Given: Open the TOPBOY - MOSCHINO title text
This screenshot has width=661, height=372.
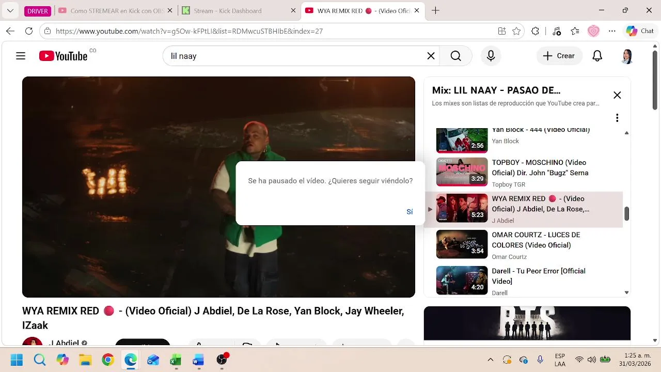Looking at the screenshot, I should (540, 167).
